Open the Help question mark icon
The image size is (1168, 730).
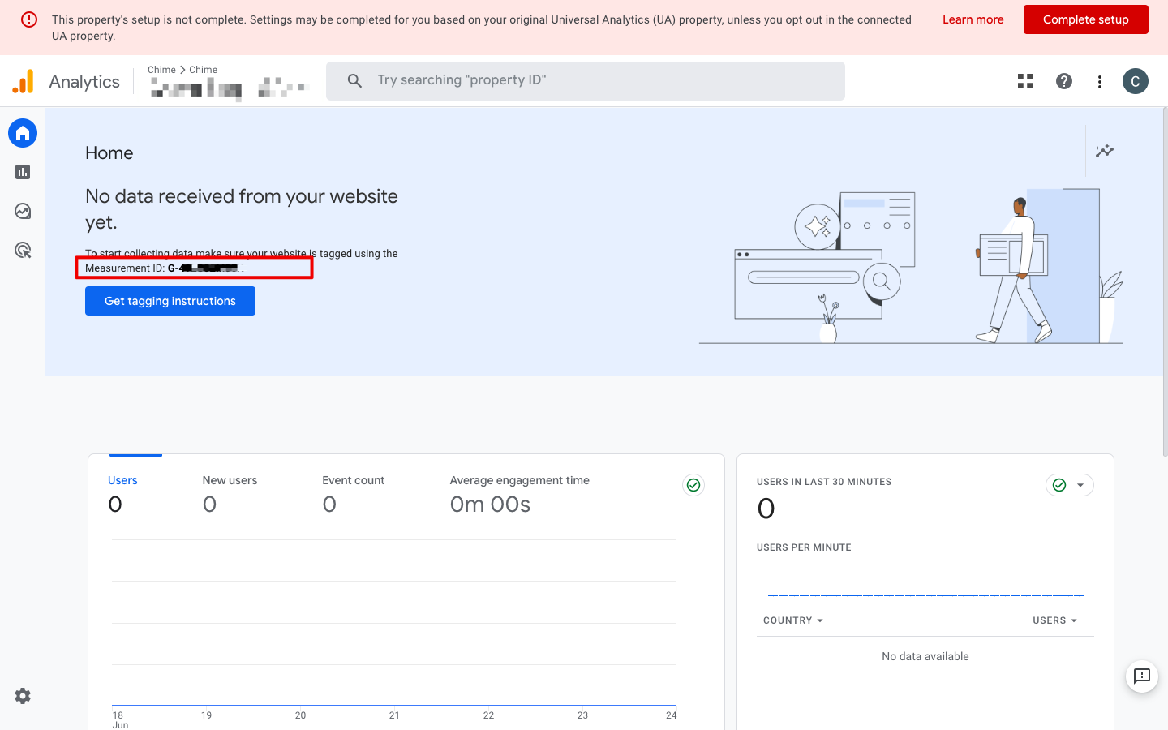click(1064, 81)
